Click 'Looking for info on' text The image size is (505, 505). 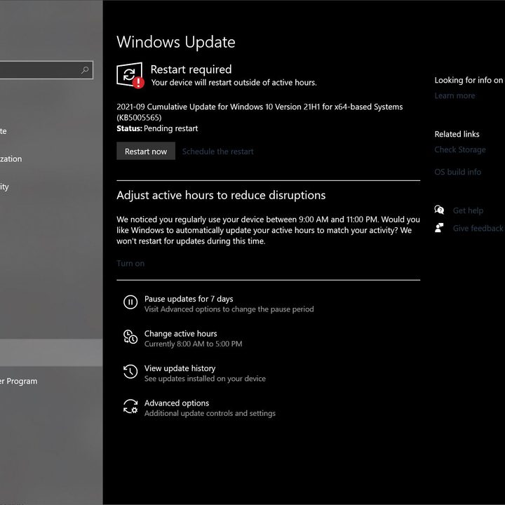tap(469, 80)
